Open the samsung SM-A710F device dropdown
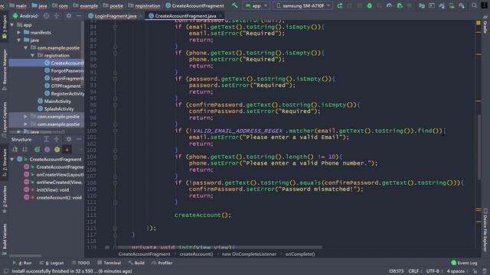 point(302,5)
